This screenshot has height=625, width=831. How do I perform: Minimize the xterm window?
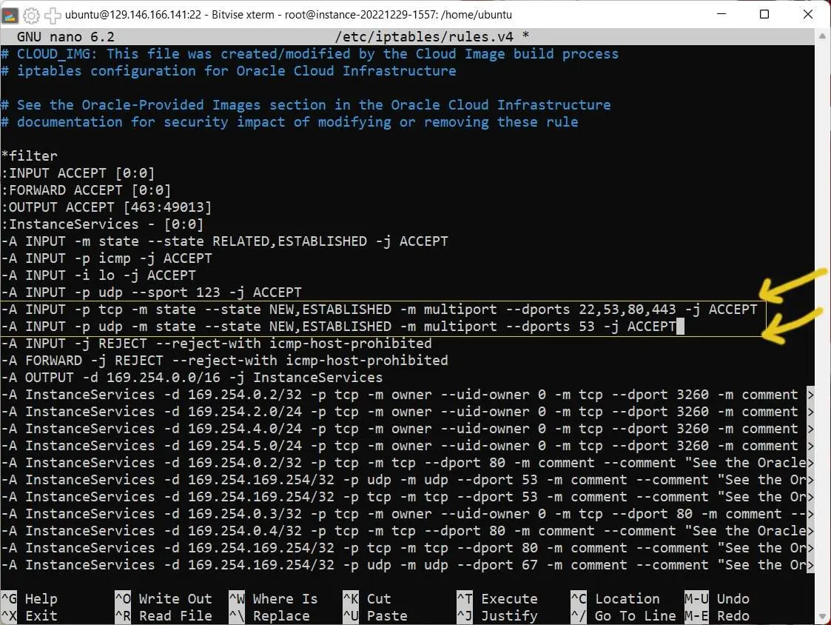[x=721, y=14]
